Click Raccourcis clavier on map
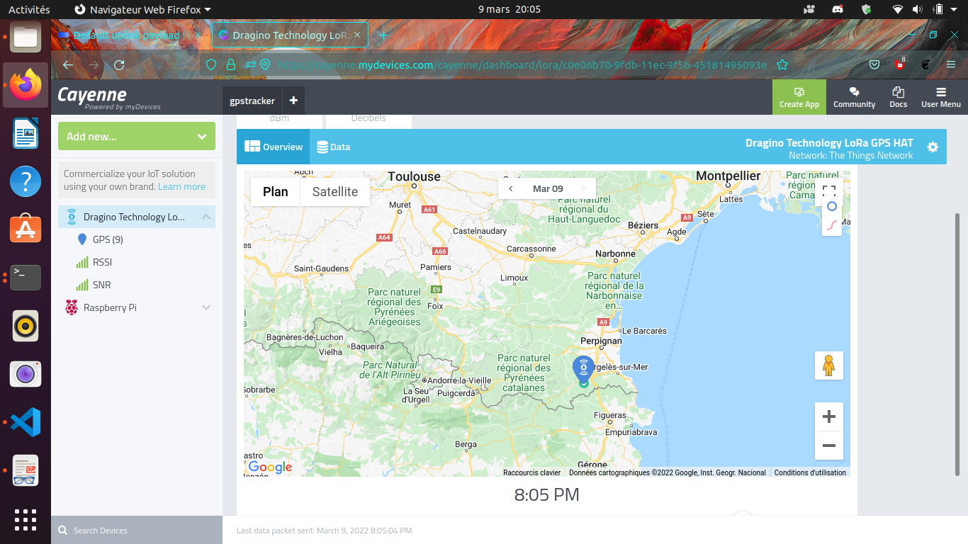Viewport: 968px width, 544px height. (x=531, y=472)
